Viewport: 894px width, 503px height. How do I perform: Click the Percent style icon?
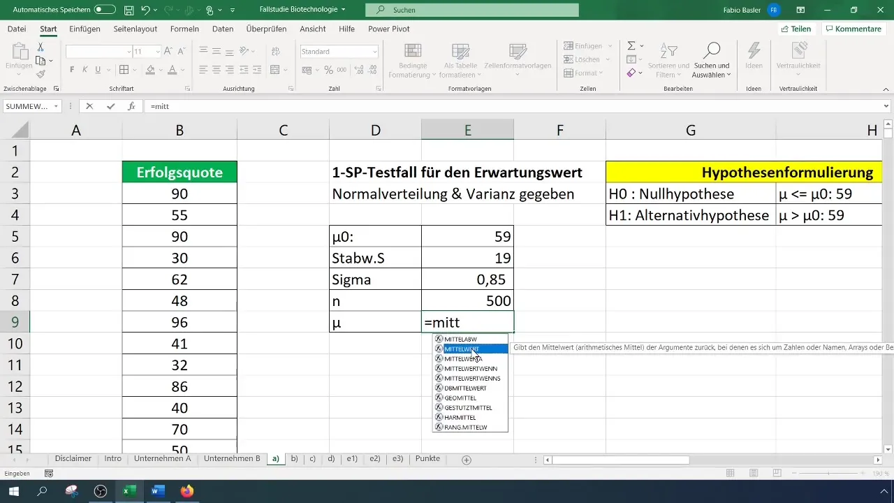[x=329, y=70]
